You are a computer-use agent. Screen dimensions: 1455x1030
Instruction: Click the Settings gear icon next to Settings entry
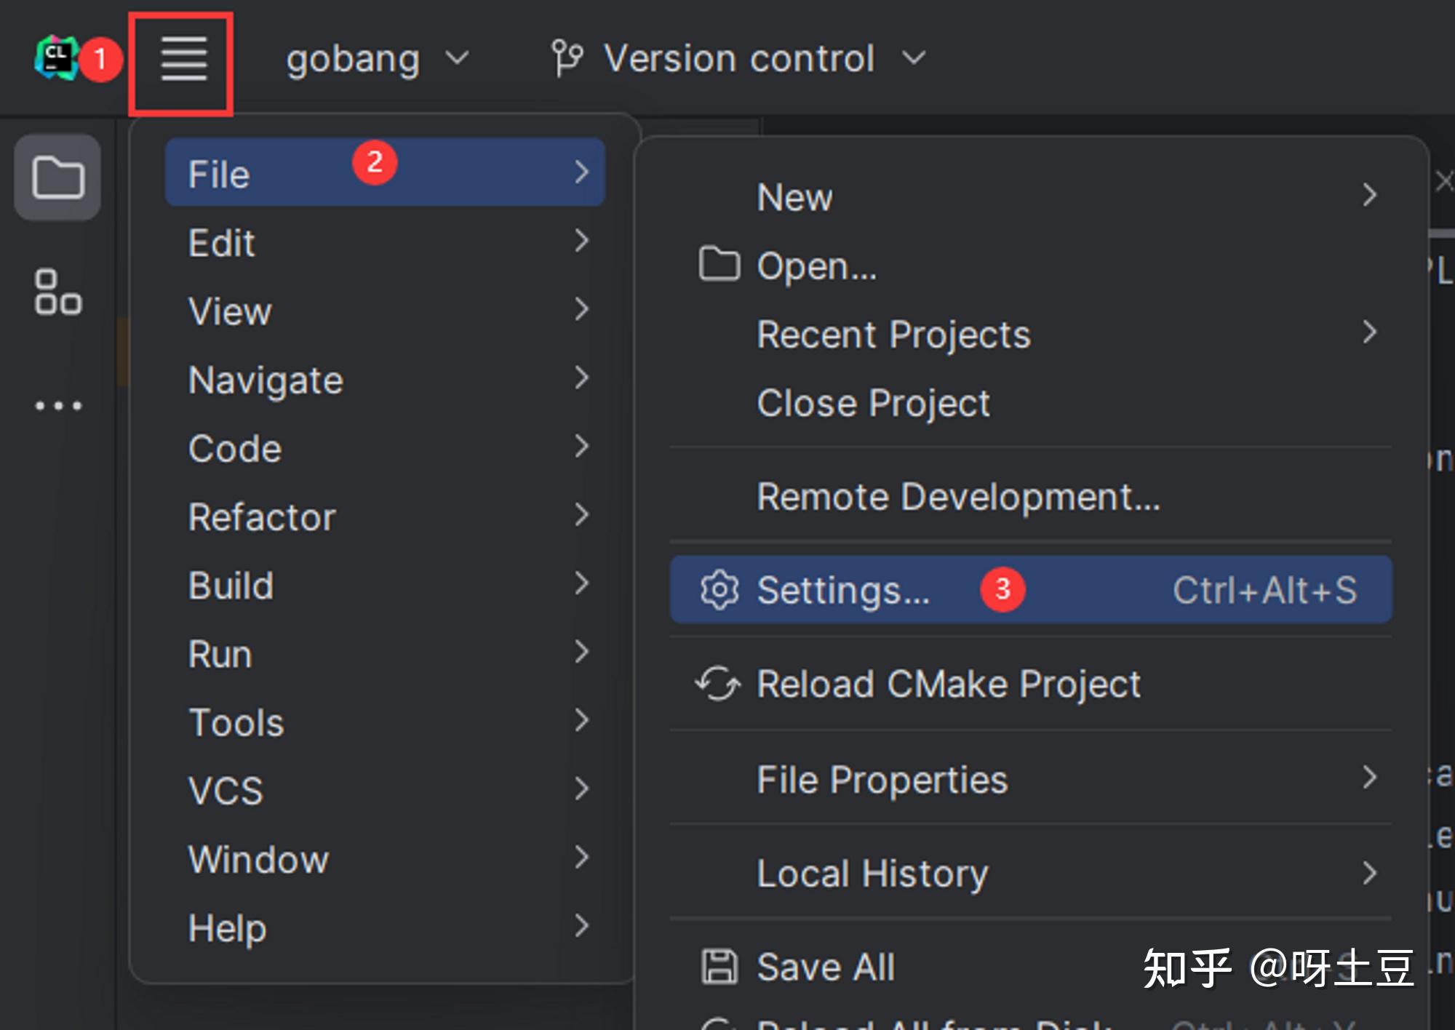pyautogui.click(x=719, y=590)
